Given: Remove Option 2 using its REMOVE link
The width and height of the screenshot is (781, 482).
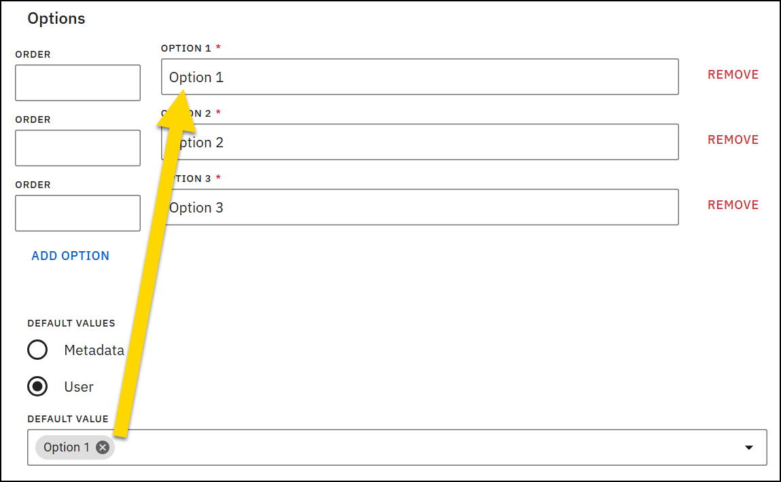Looking at the screenshot, I should tap(733, 139).
